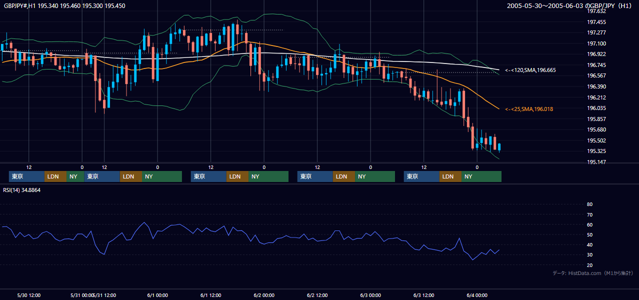
Task: Select the NY session box for 6/2
Action: click(x=375, y=176)
